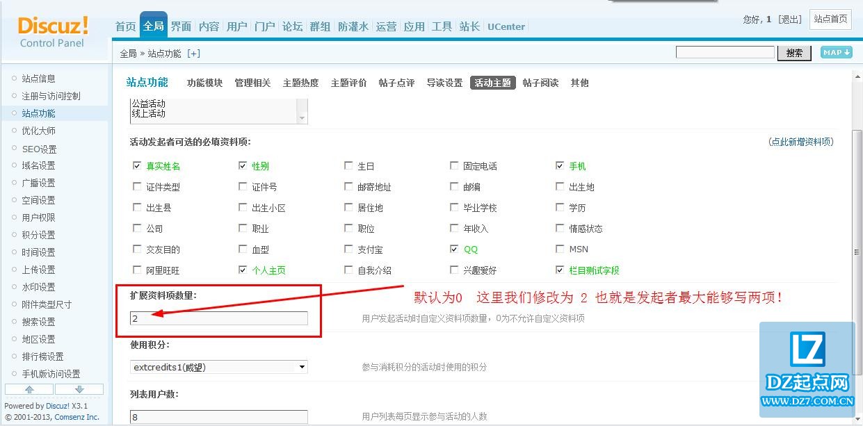The height and width of the screenshot is (426, 863).
Task: Switch to the 帖子阅读 tab
Action: 540,83
